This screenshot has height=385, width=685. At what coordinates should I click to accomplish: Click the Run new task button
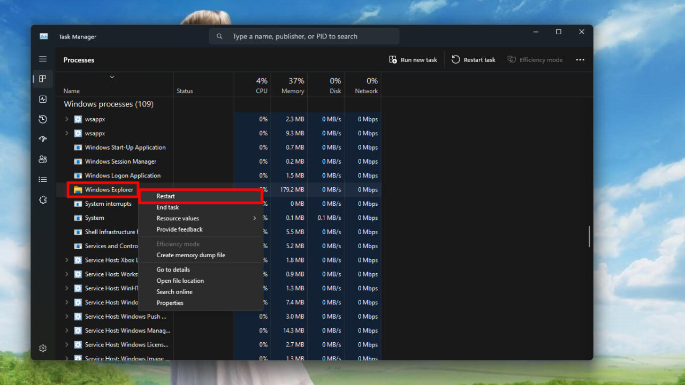tap(413, 59)
